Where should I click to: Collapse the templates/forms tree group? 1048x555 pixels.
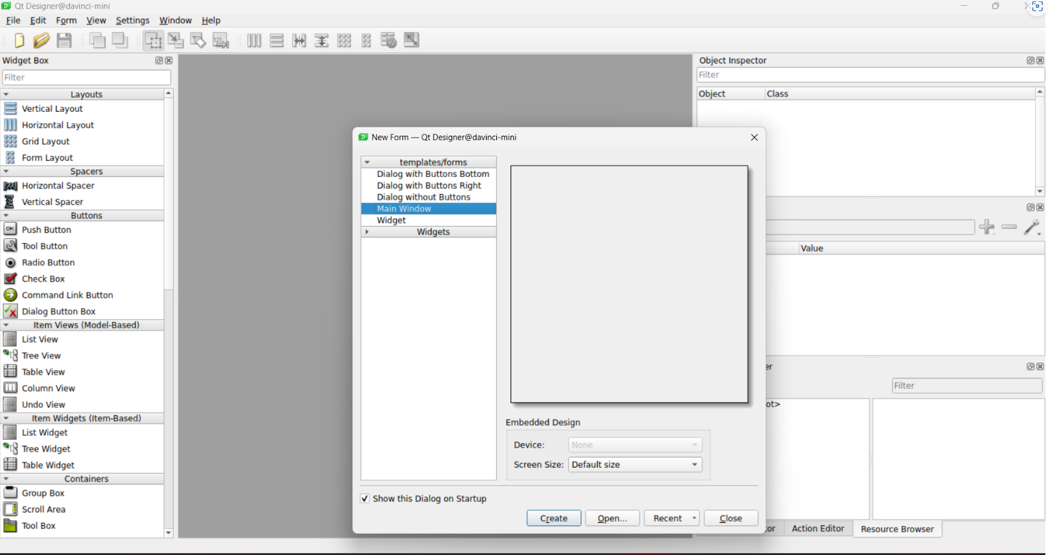(367, 162)
